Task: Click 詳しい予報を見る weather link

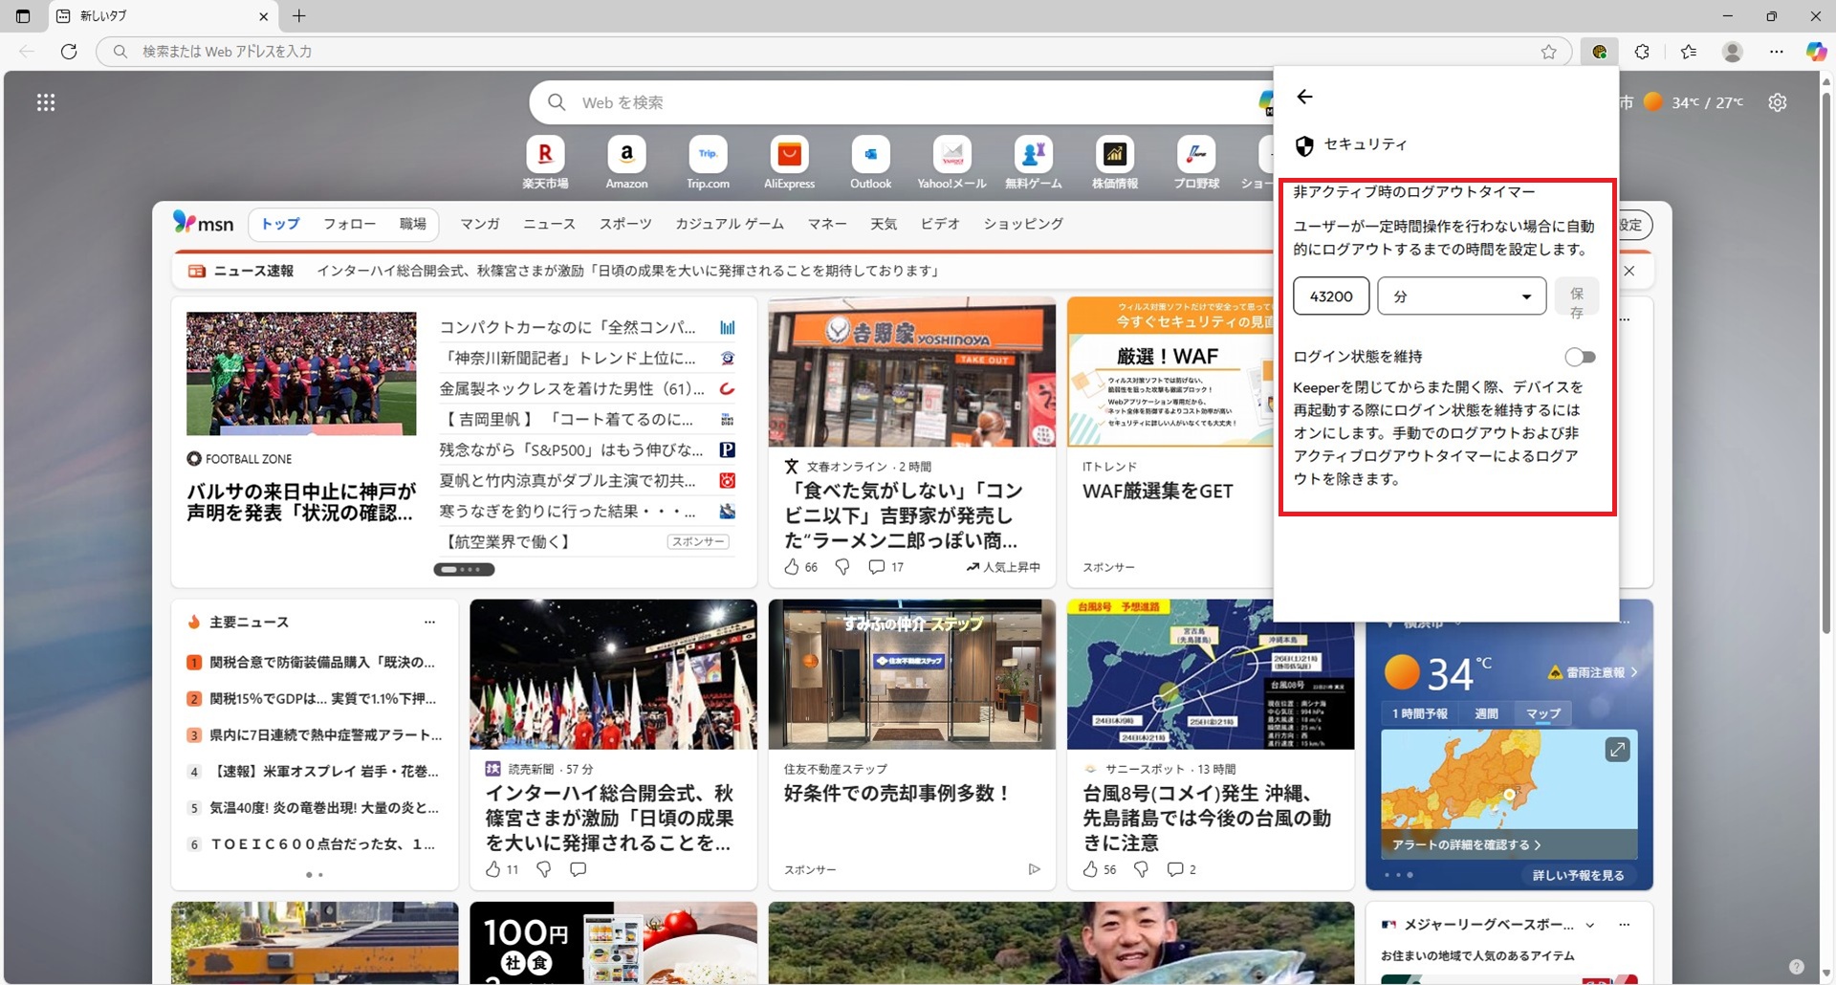Action: tap(1578, 875)
